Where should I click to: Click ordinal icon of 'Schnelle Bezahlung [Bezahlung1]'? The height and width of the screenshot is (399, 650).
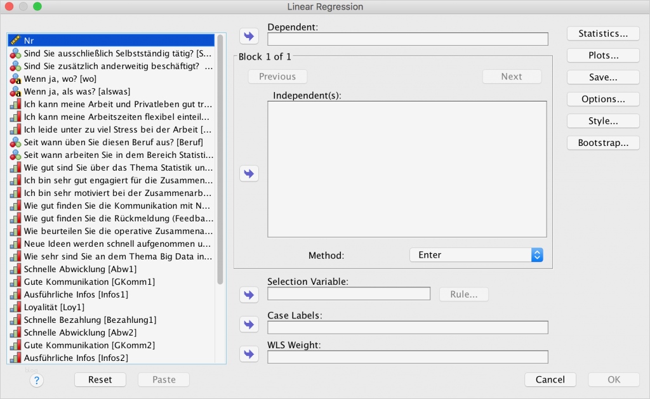pyautogui.click(x=15, y=320)
